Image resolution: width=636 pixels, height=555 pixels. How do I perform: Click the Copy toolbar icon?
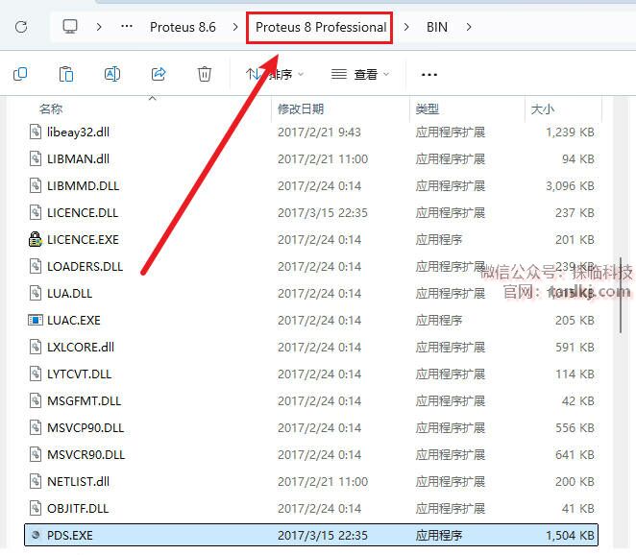(x=20, y=74)
